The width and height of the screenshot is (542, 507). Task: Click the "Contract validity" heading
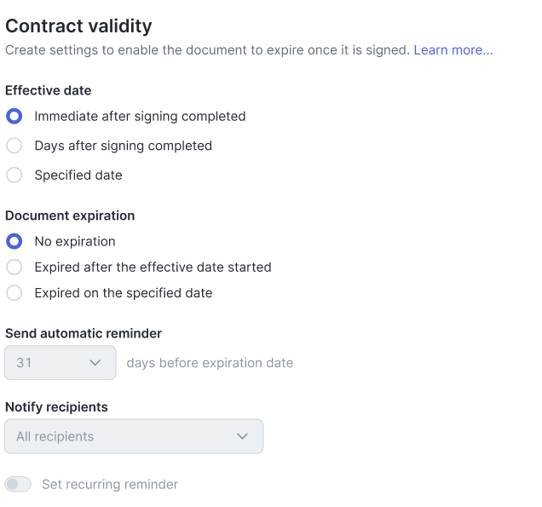pos(78,26)
